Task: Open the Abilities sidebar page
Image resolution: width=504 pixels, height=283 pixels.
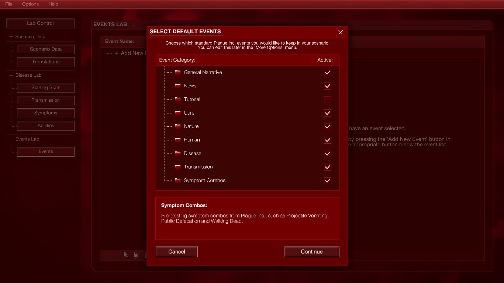Action: pos(46,126)
